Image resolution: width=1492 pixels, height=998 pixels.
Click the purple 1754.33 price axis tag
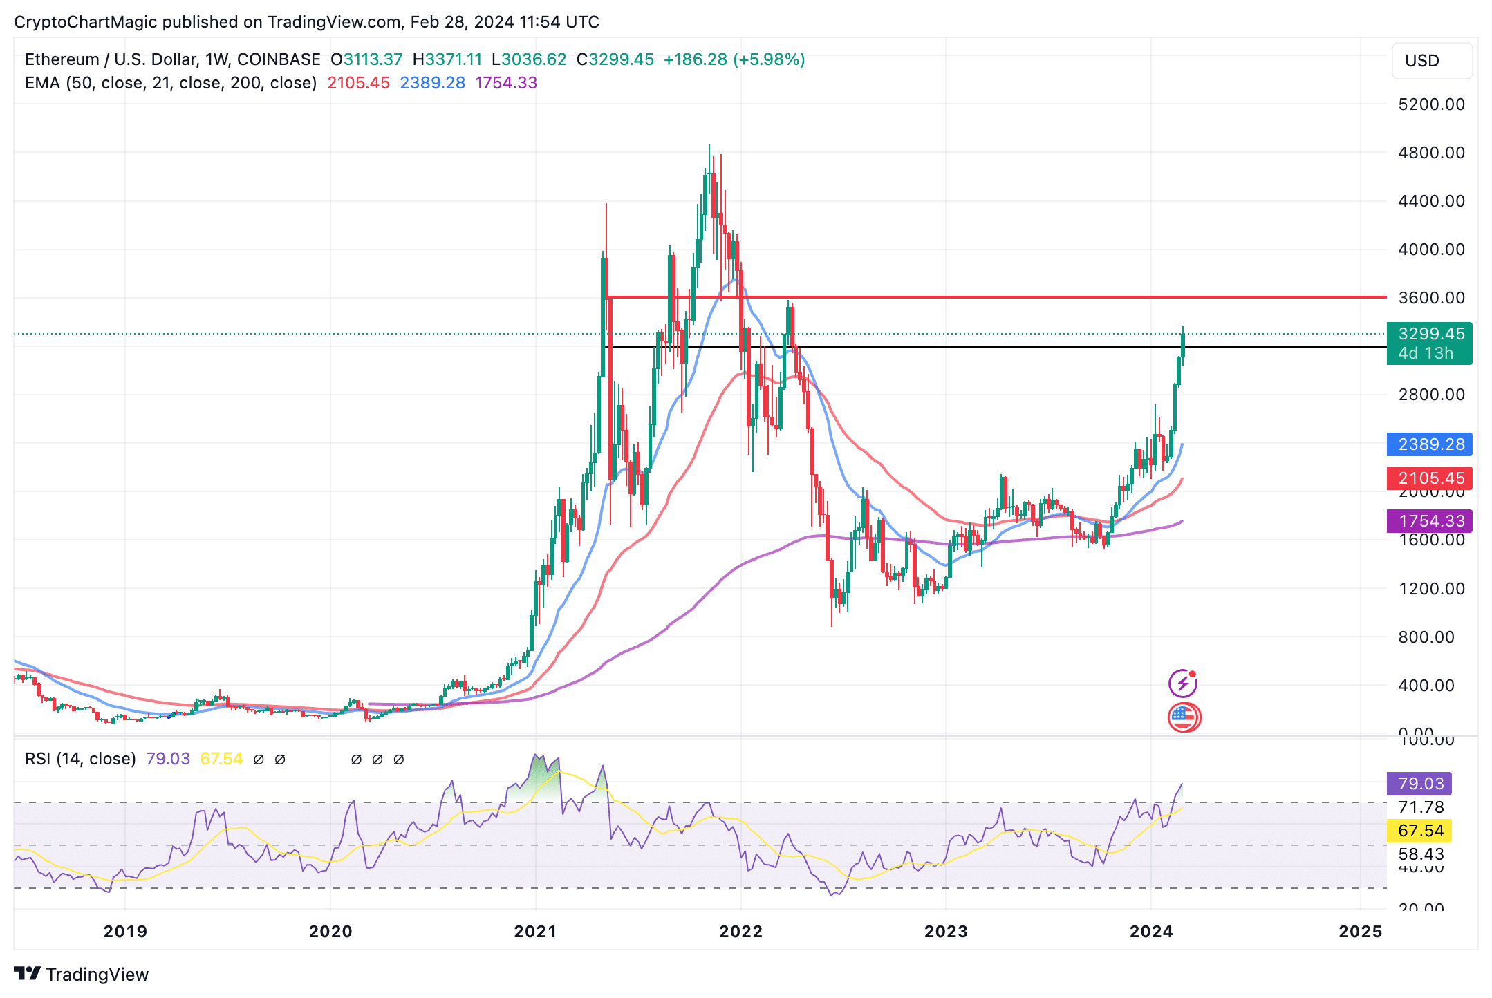click(x=1429, y=521)
